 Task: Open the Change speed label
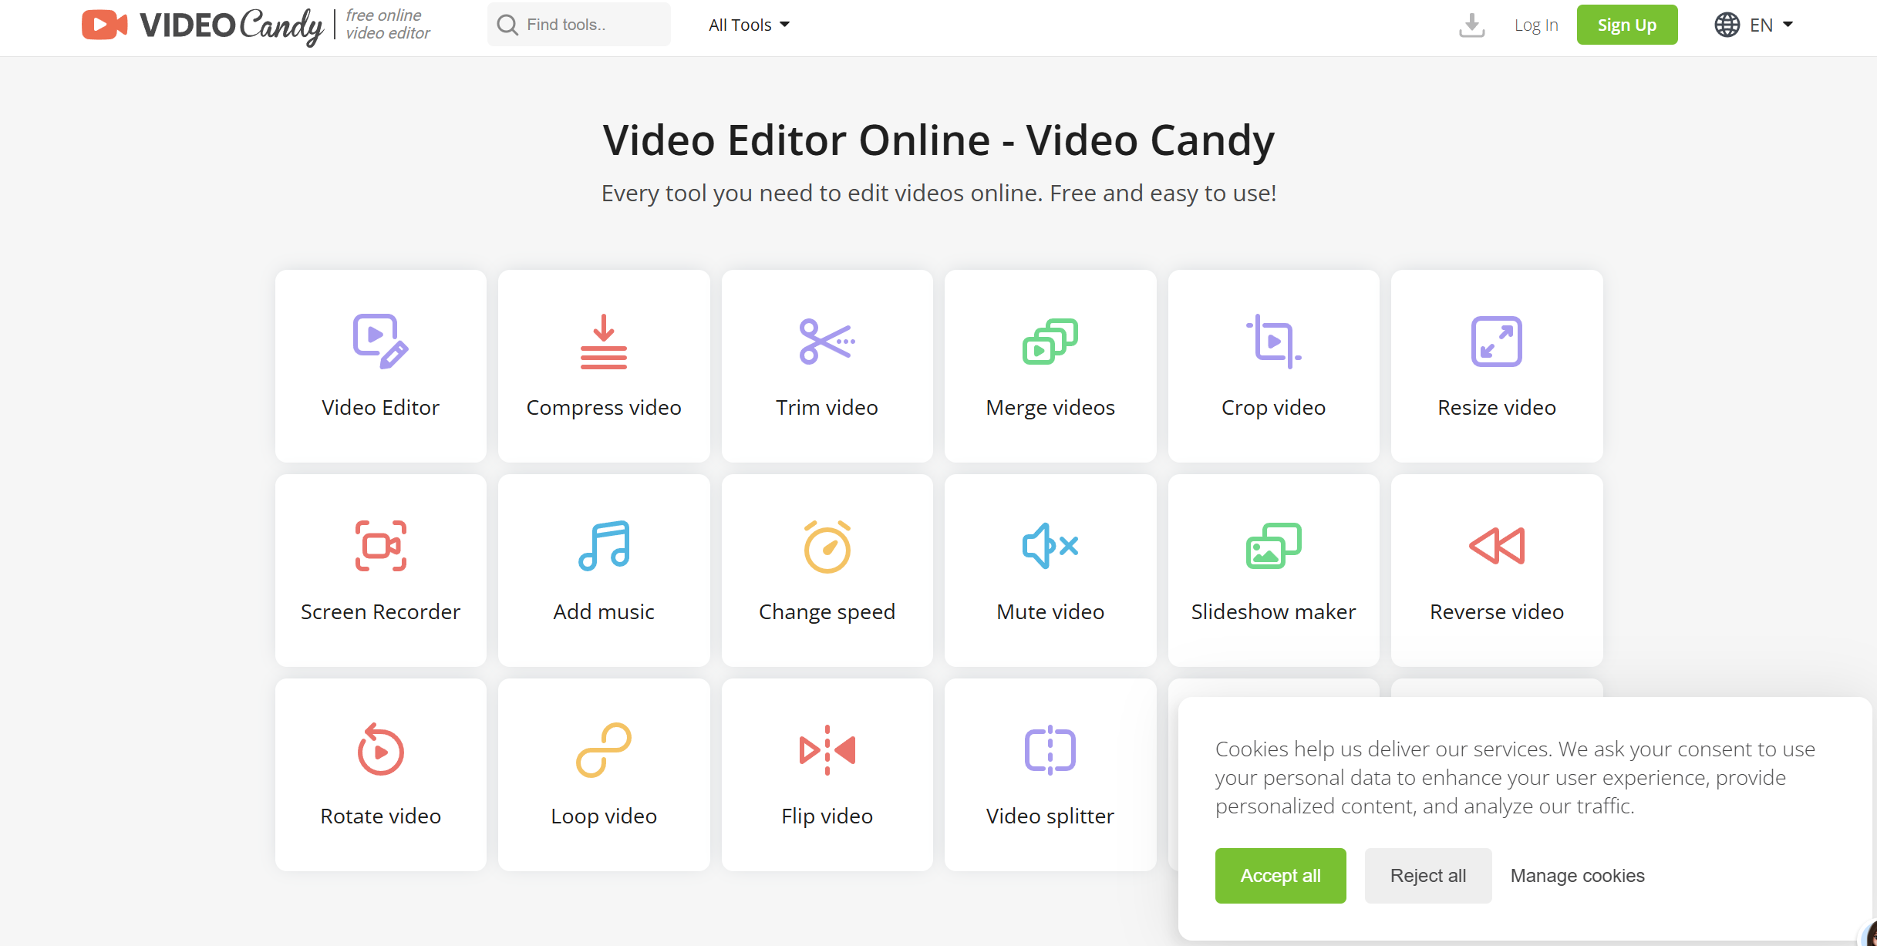coord(827,611)
